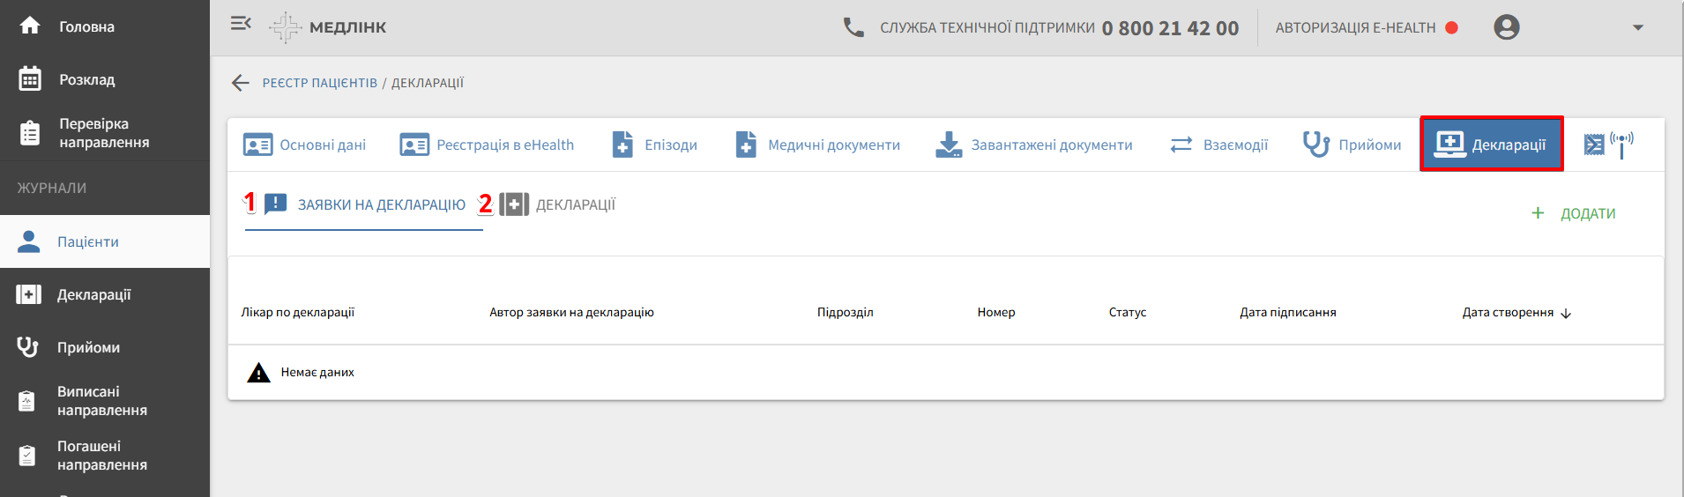The image size is (1684, 497).
Task: Sort by the 'Дата створення' column arrow
Action: [1566, 313]
